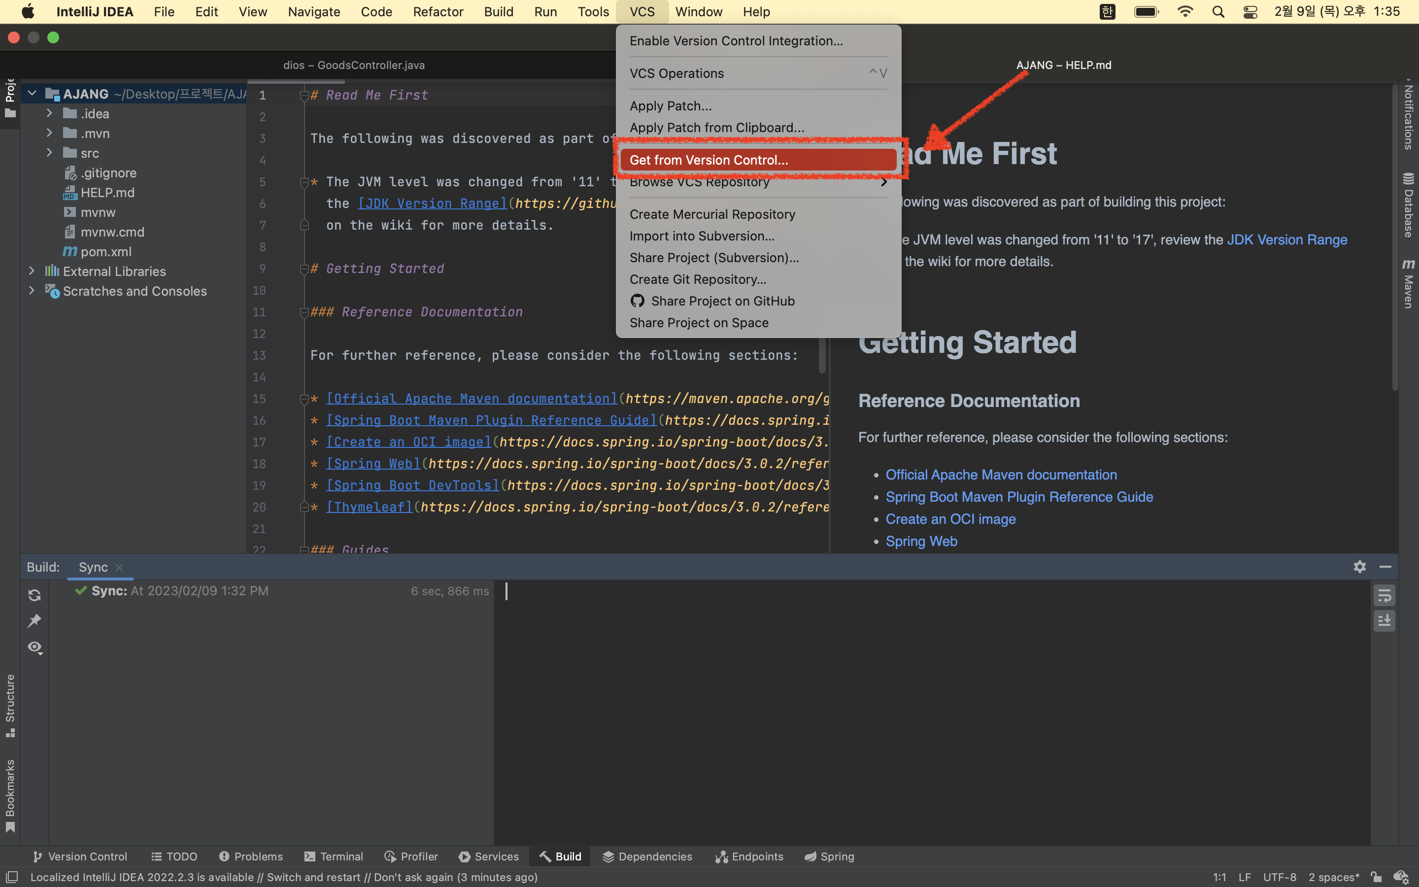Open the TODO tool window
1419x887 pixels.
[174, 856]
